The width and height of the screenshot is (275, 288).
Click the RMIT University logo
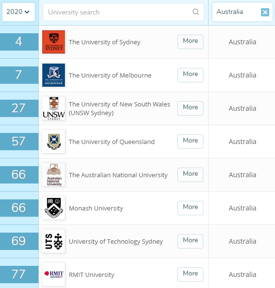tap(54, 275)
